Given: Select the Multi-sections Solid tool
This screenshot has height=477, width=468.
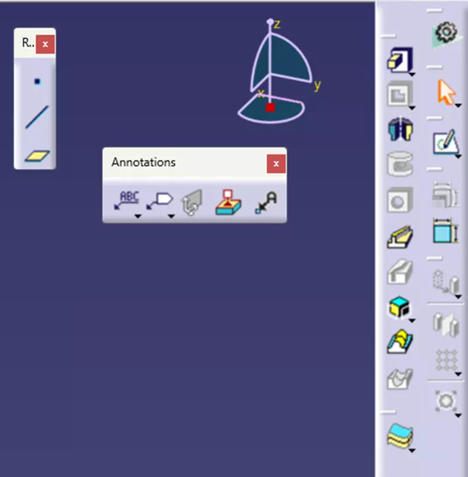Looking at the screenshot, I should (400, 342).
